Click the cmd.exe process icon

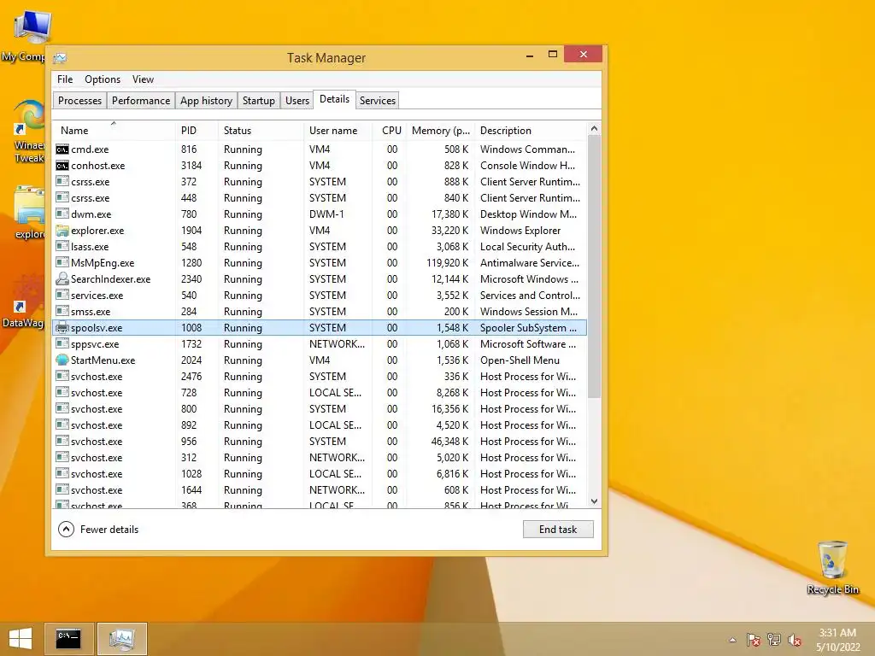point(62,149)
